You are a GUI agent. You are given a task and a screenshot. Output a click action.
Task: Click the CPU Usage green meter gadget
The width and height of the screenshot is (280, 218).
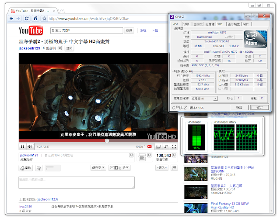click(x=196, y=137)
